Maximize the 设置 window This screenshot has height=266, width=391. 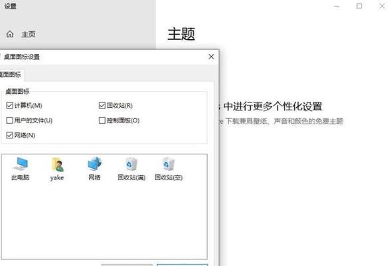[x=359, y=6]
